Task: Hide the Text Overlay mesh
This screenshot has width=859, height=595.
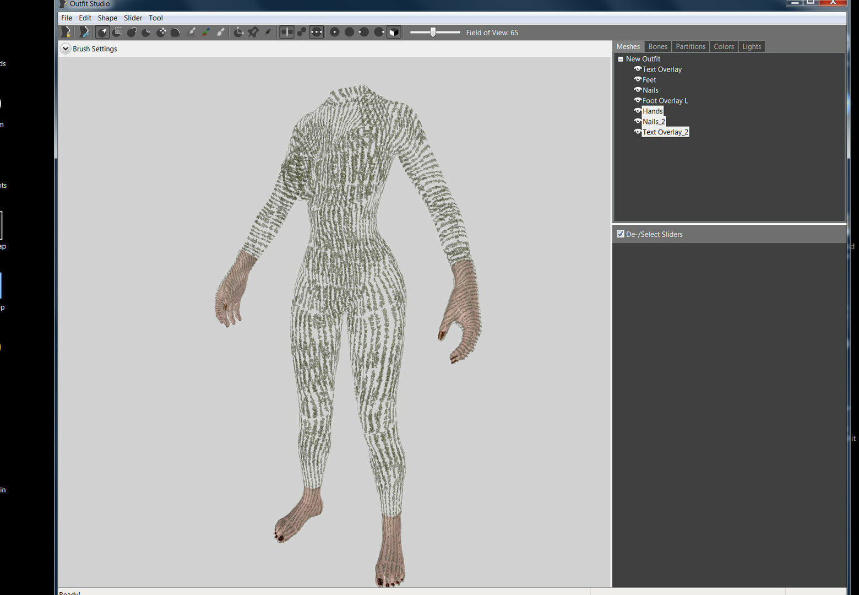Action: pyautogui.click(x=638, y=69)
